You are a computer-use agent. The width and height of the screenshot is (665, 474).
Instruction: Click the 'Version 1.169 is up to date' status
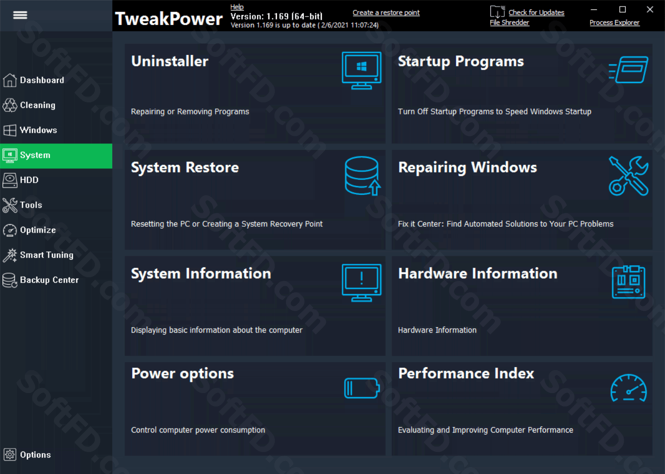304,25
